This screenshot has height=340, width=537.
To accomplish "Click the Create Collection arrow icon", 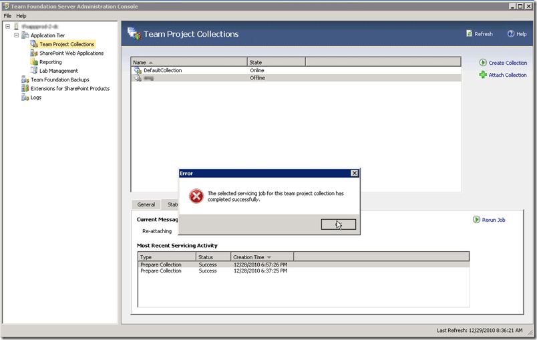I will tap(483, 62).
